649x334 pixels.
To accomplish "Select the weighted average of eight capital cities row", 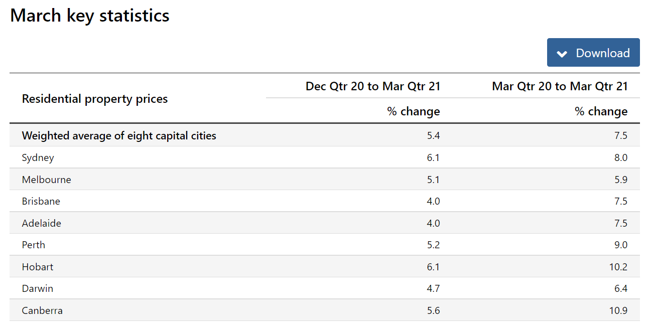I will click(x=118, y=135).
